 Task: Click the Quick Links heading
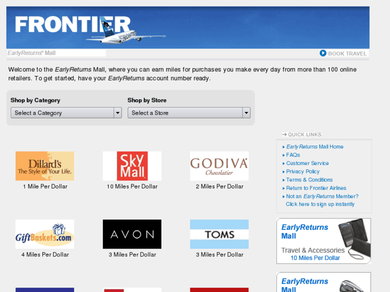click(305, 134)
